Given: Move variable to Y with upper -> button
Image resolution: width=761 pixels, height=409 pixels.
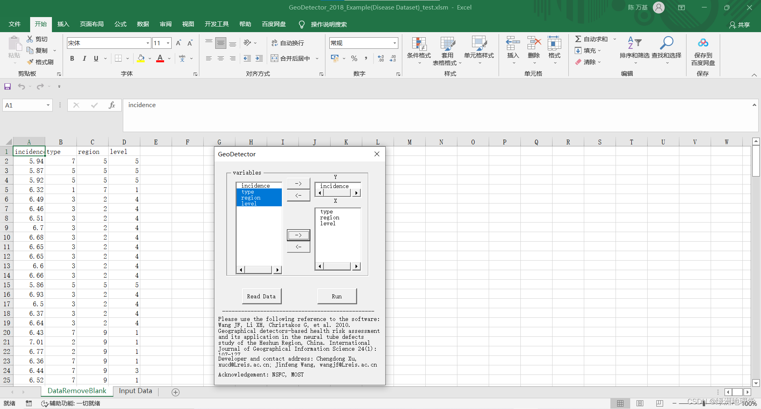Looking at the screenshot, I should [x=298, y=184].
